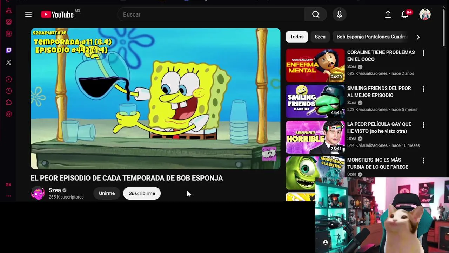Screen dimensions: 449x253
Task: Open options for La Peor Película Gay video
Action: pos(423,125)
